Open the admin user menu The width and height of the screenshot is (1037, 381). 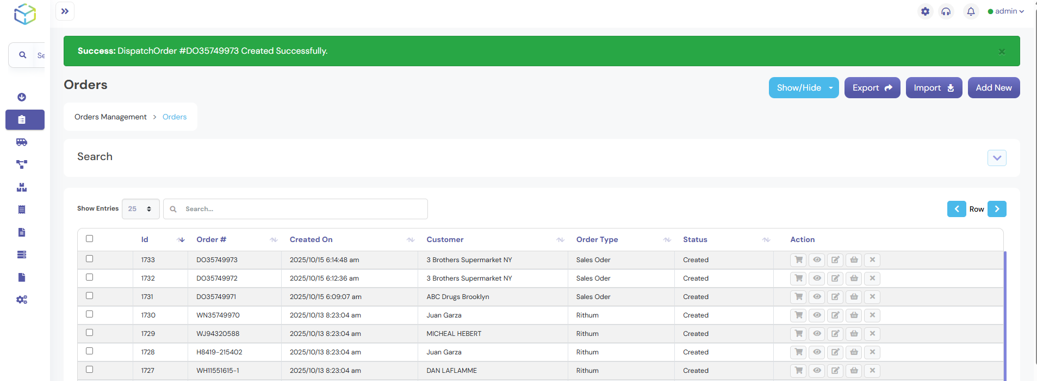(x=1005, y=11)
